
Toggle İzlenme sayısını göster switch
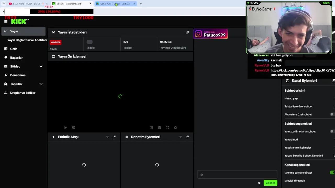tap(332, 173)
